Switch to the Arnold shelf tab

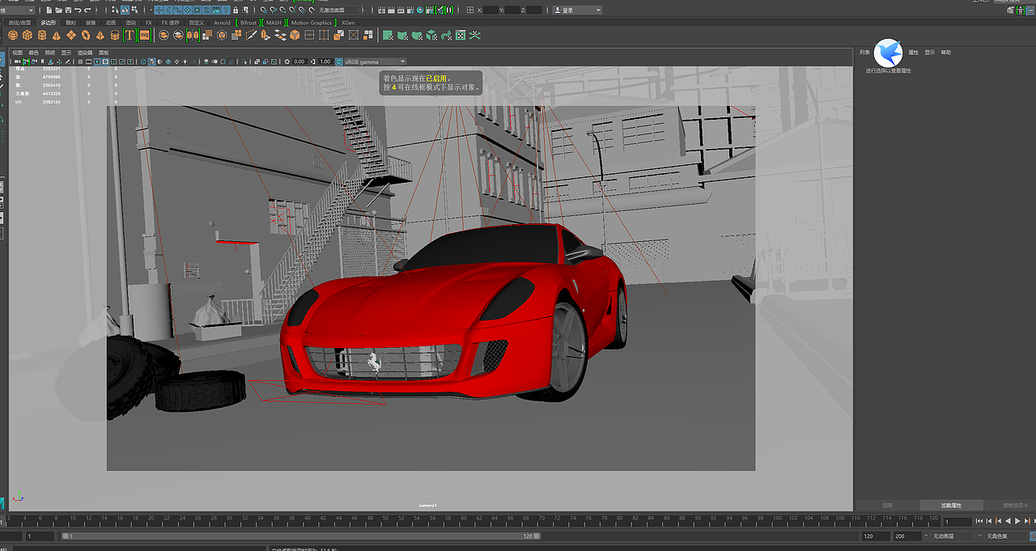pos(222,23)
